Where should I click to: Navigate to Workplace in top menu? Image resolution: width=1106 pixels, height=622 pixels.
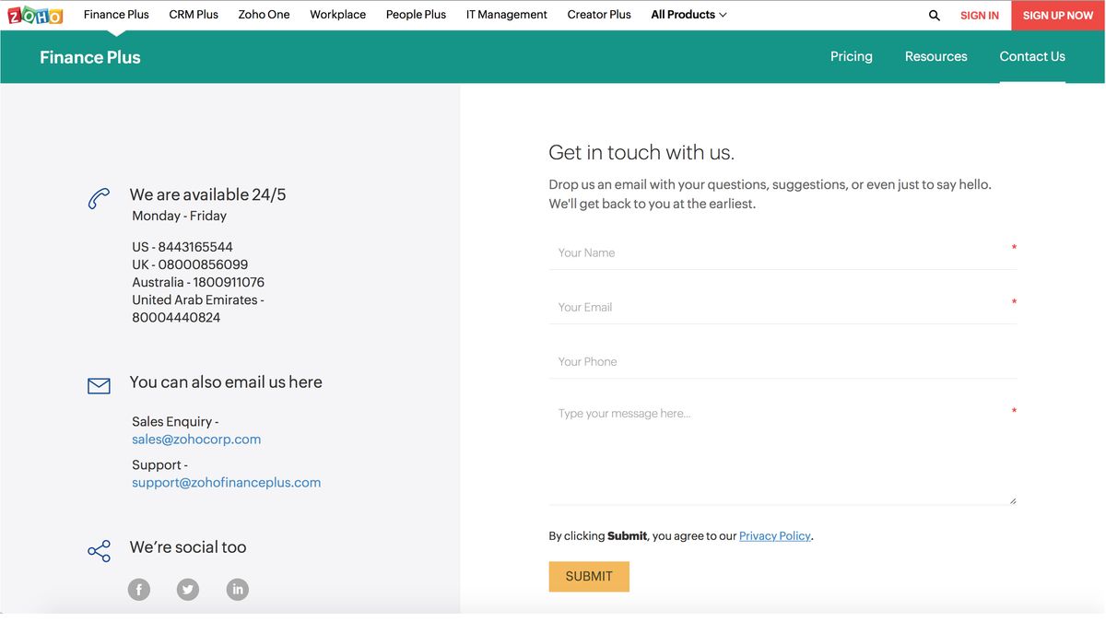point(337,14)
